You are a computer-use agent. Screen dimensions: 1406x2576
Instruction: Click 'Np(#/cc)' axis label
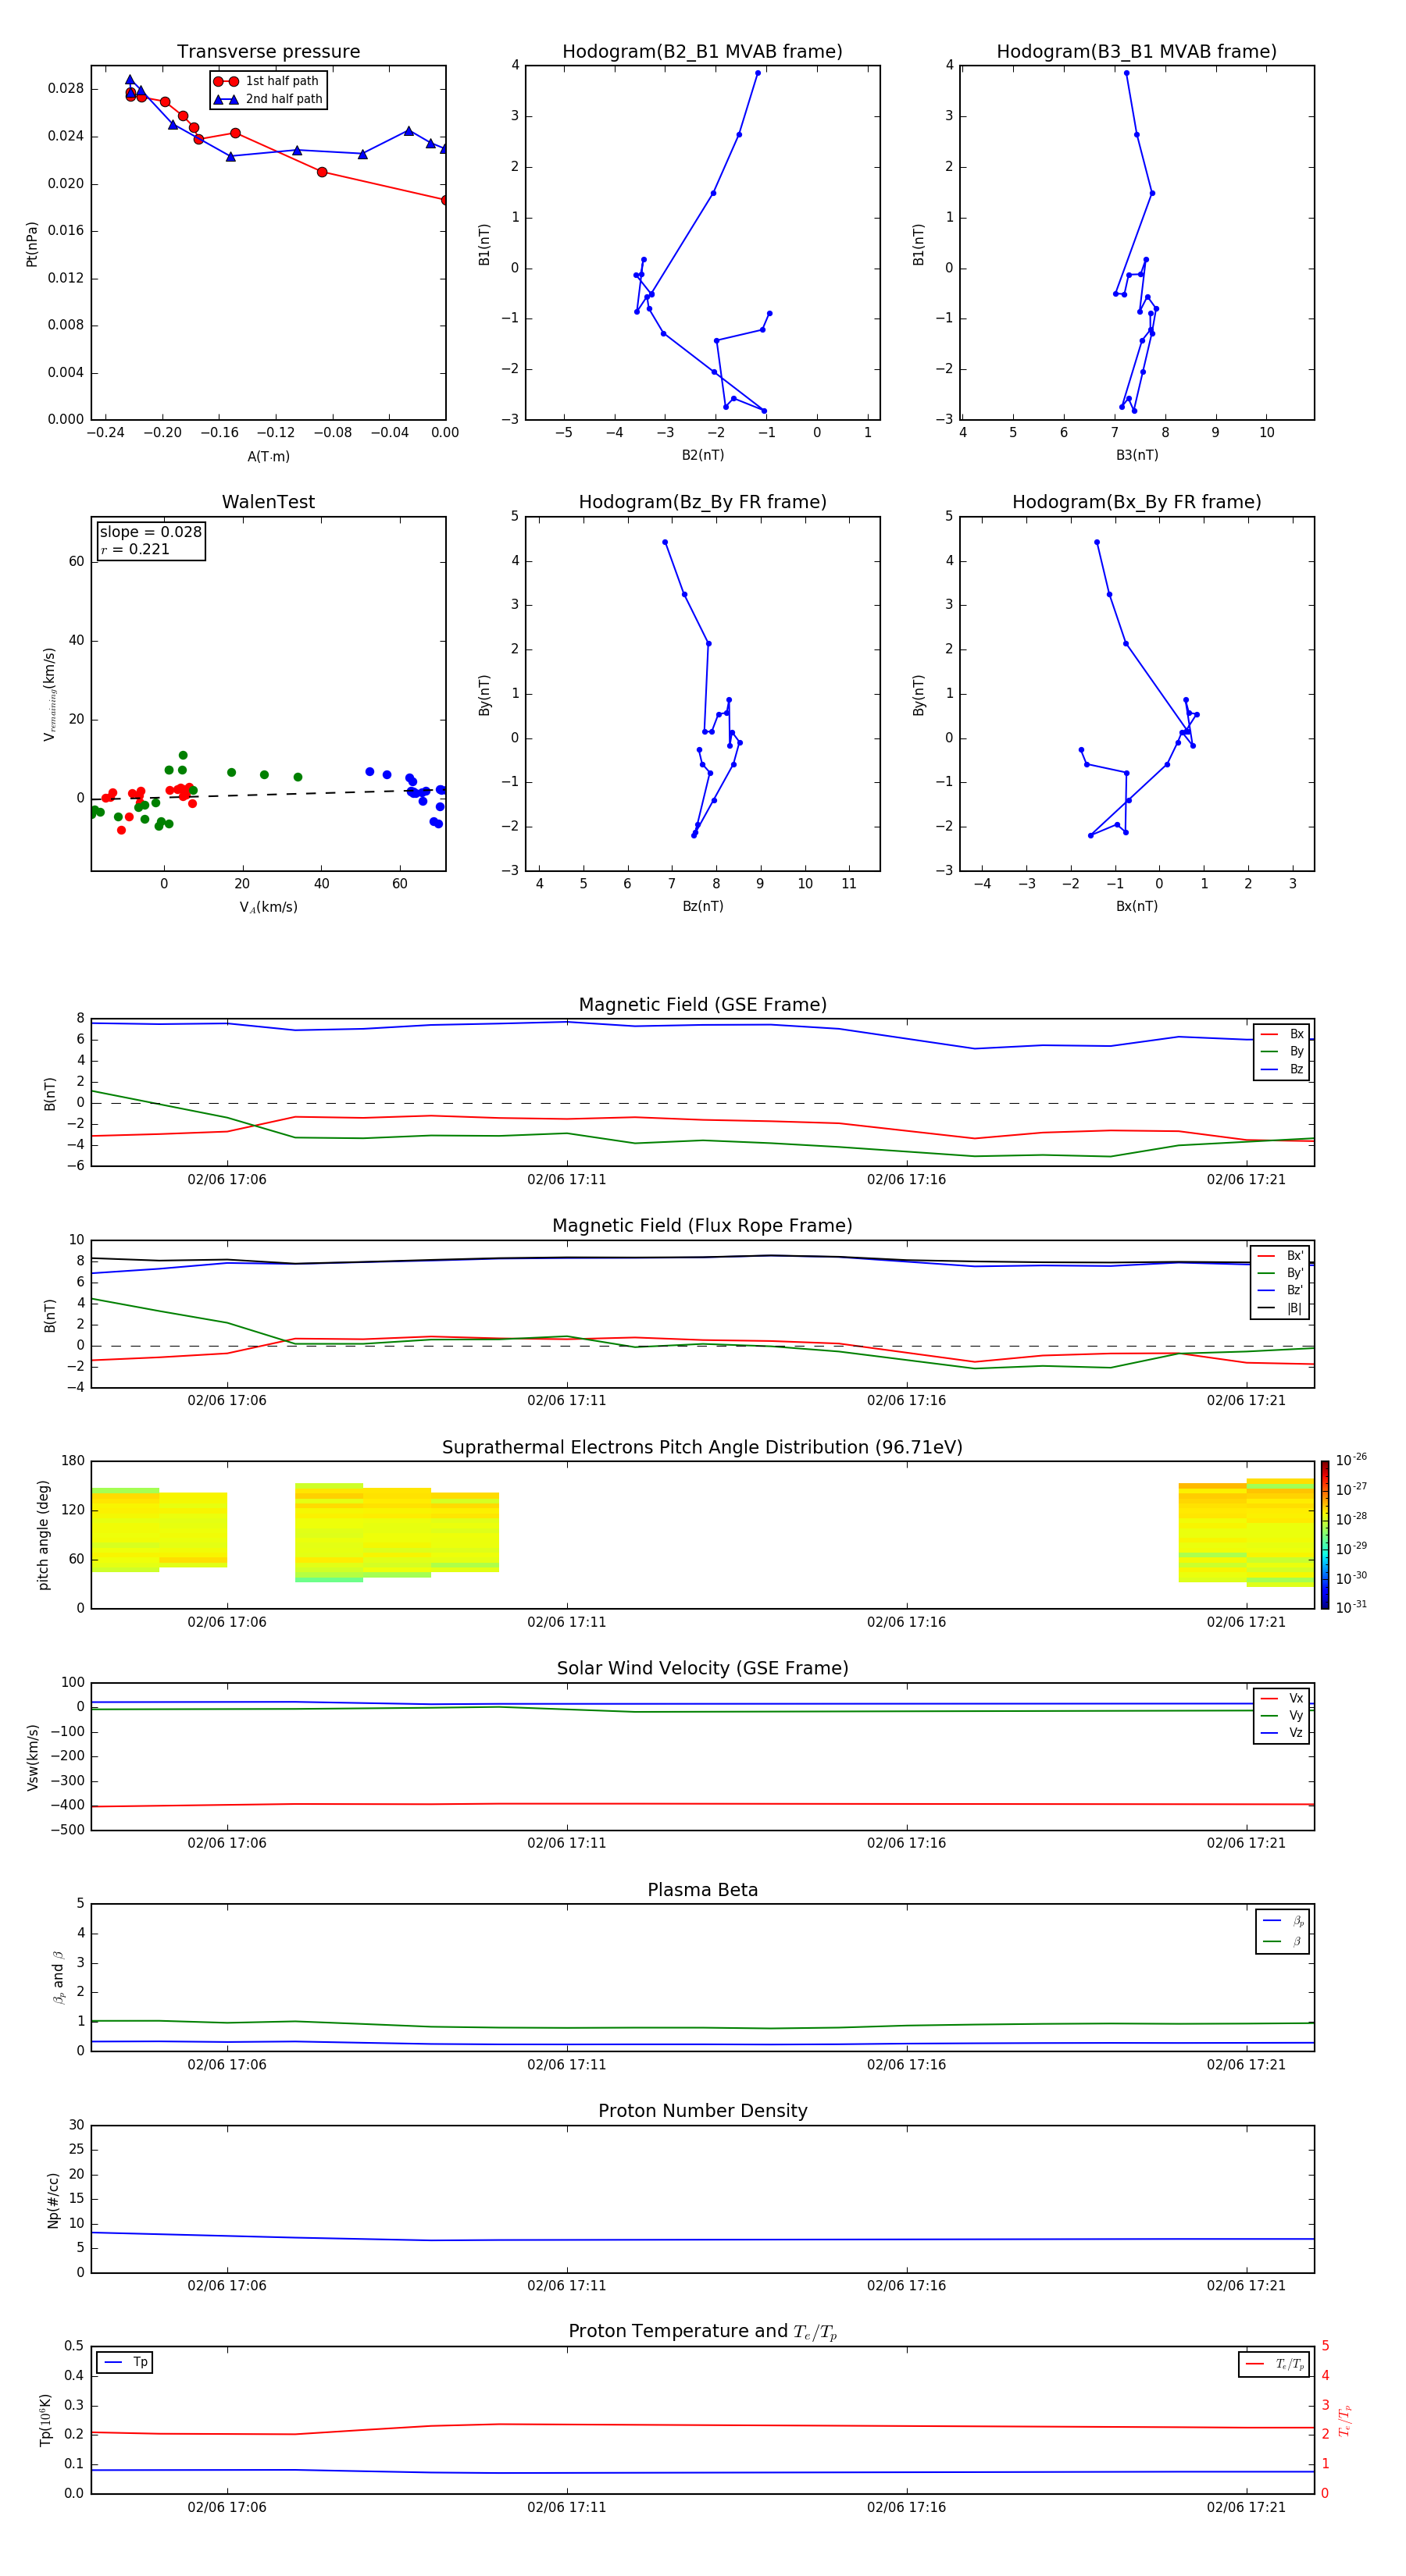53,2200
